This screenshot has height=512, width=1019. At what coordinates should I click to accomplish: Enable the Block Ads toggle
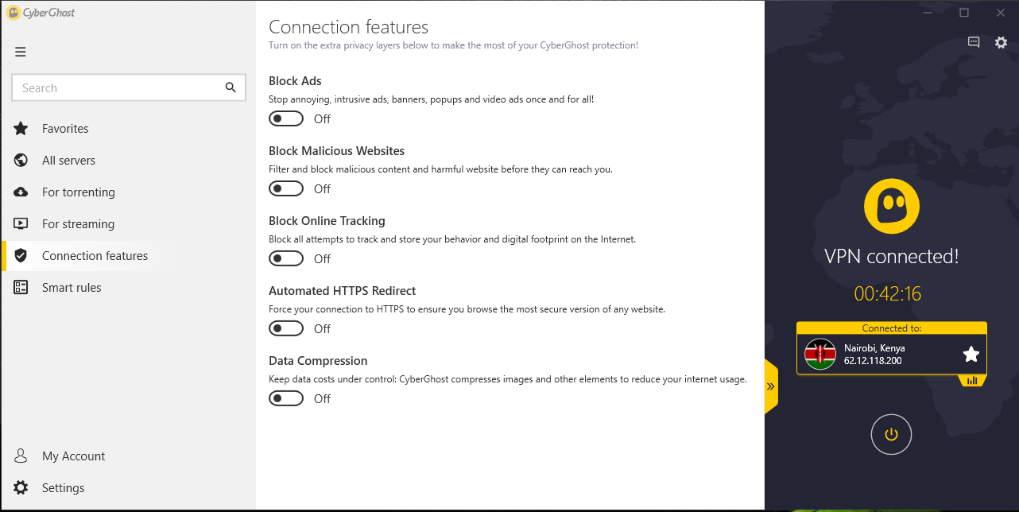(x=286, y=119)
